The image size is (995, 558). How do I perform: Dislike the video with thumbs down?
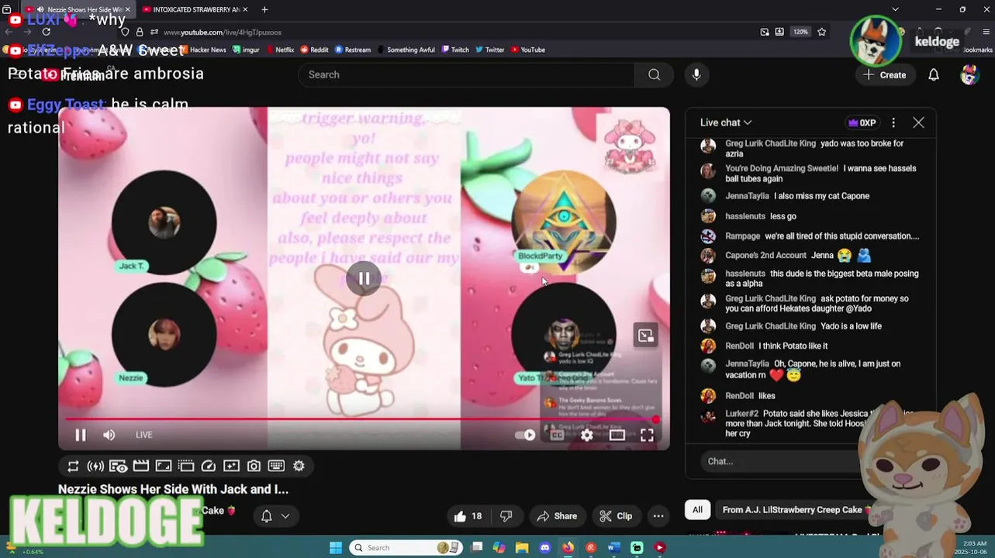coord(506,516)
